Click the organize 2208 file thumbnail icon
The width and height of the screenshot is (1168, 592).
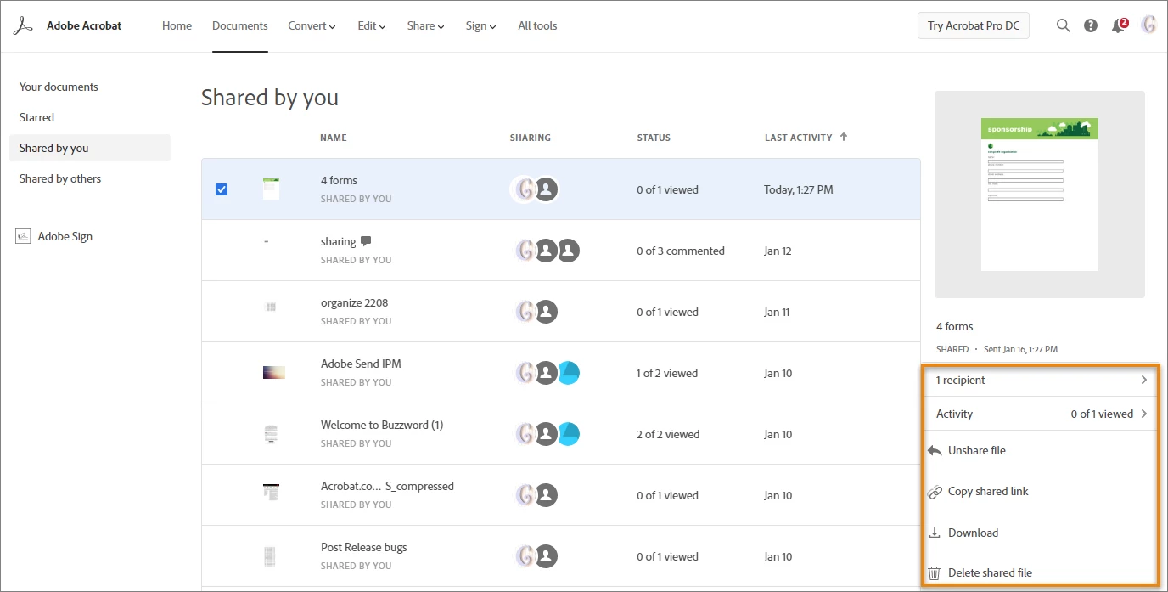[x=271, y=307]
